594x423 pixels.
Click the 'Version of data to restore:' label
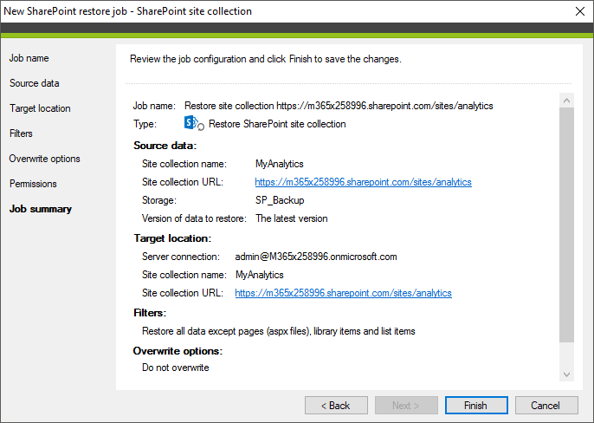[194, 218]
